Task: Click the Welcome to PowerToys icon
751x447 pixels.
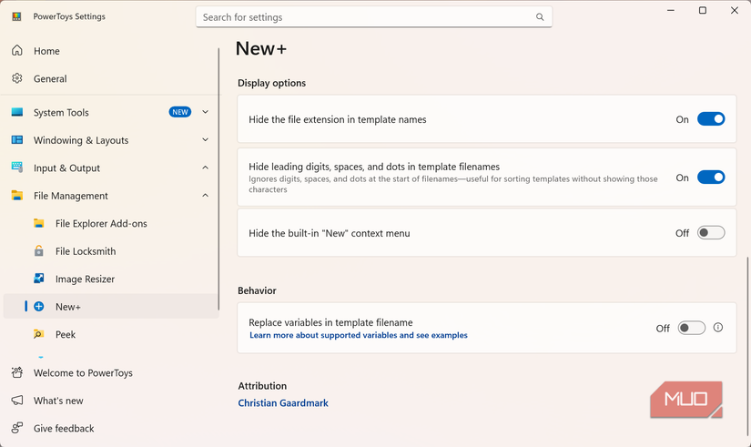Action: 17,372
